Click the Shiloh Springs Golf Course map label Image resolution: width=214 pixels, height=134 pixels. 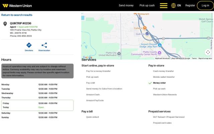click(x=206, y=20)
